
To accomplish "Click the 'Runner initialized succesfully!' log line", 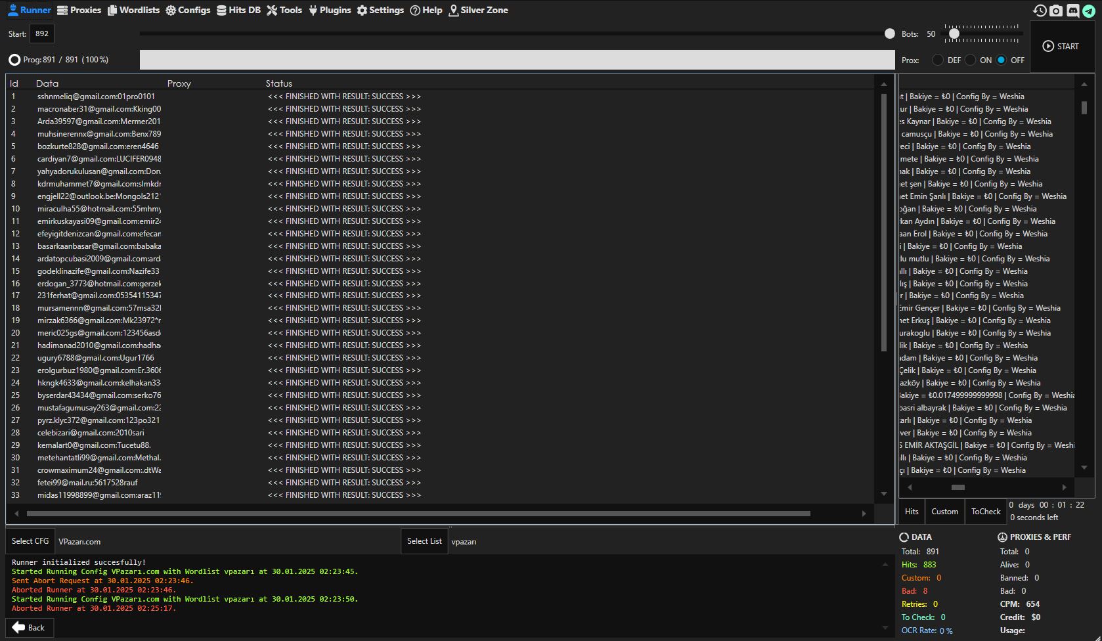I will (79, 562).
